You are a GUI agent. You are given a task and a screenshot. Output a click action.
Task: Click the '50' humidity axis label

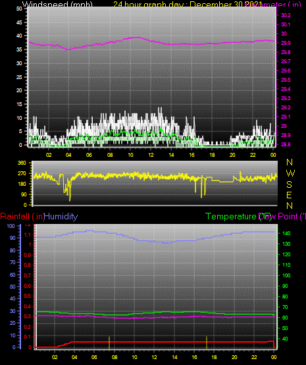13,287
